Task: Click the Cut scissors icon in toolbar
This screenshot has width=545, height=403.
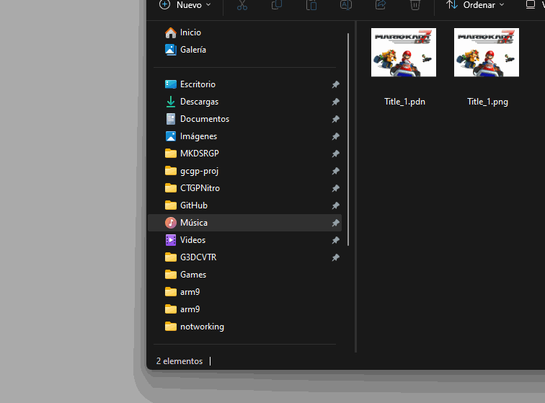Action: tap(242, 5)
